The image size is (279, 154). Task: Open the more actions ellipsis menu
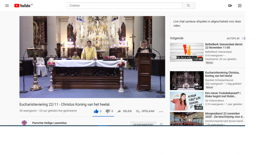161,112
